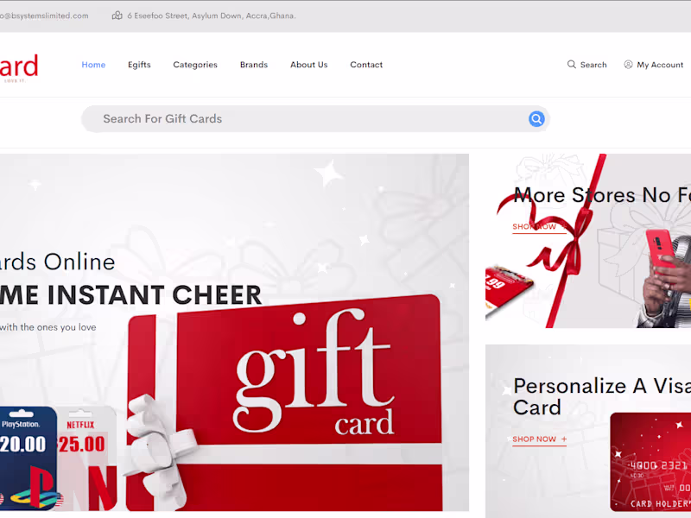Open the Egifts menu item
The image size is (691, 518).
(139, 65)
